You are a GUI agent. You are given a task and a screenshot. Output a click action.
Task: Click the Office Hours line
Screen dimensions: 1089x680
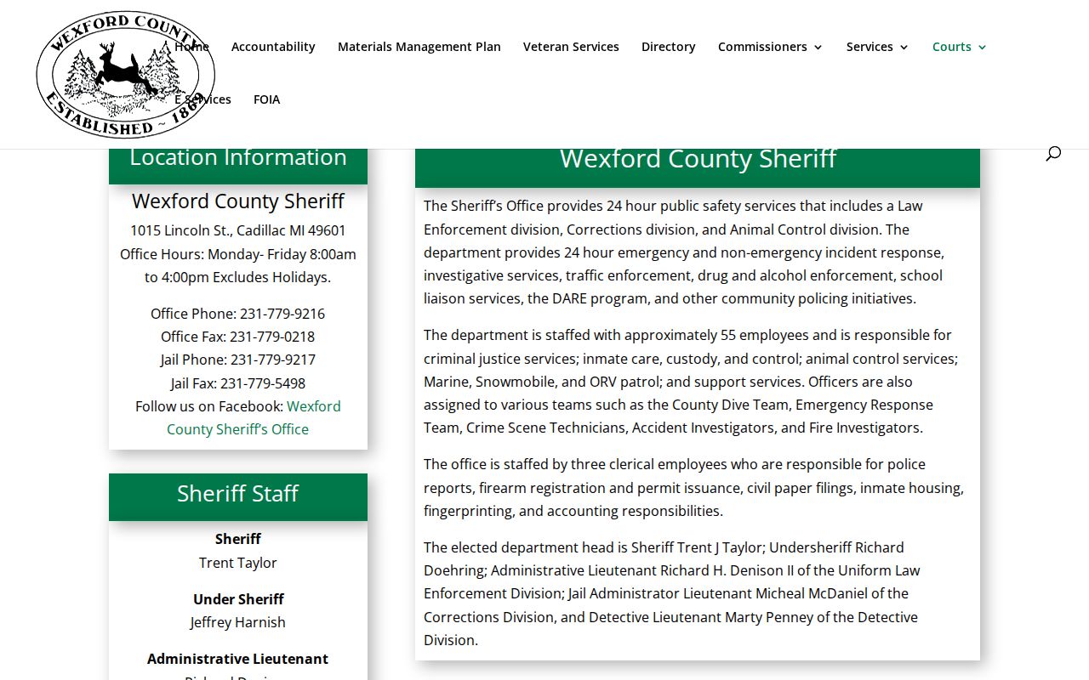tap(238, 265)
